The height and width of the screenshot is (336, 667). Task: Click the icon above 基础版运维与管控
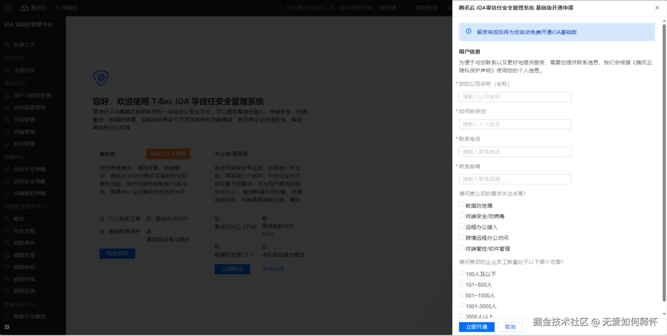point(149,231)
